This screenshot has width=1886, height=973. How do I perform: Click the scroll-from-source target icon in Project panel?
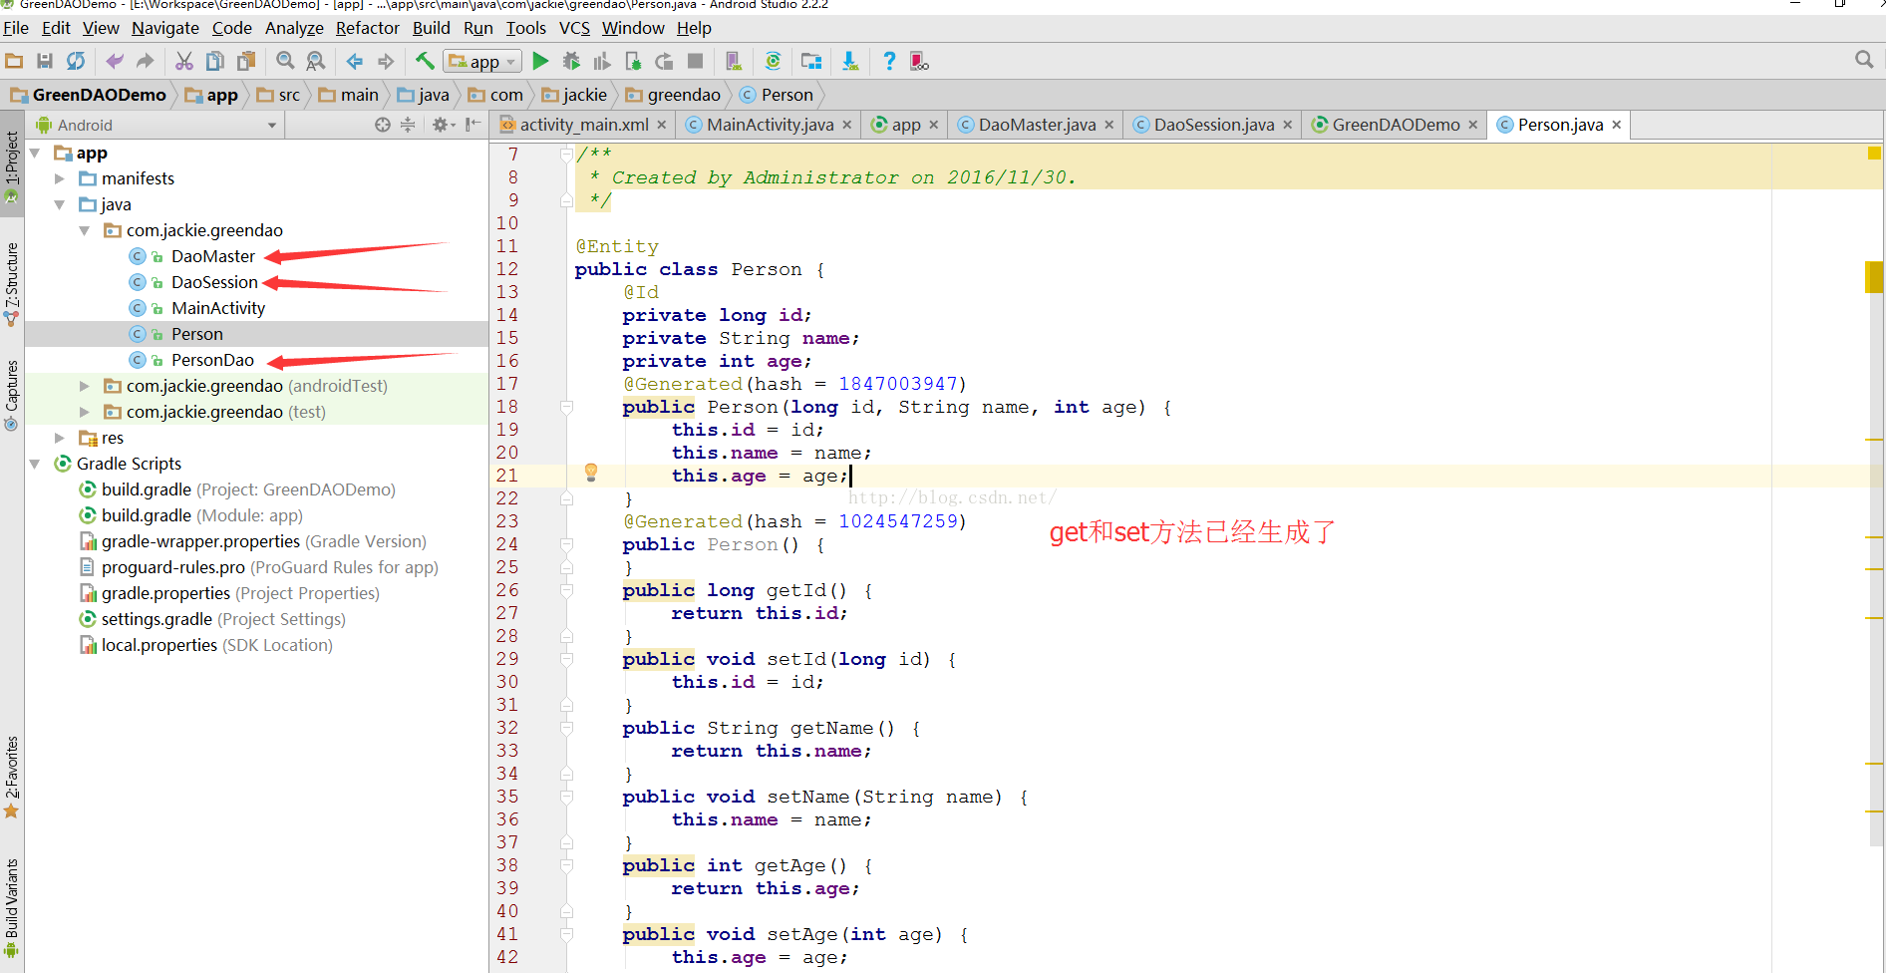coord(383,125)
